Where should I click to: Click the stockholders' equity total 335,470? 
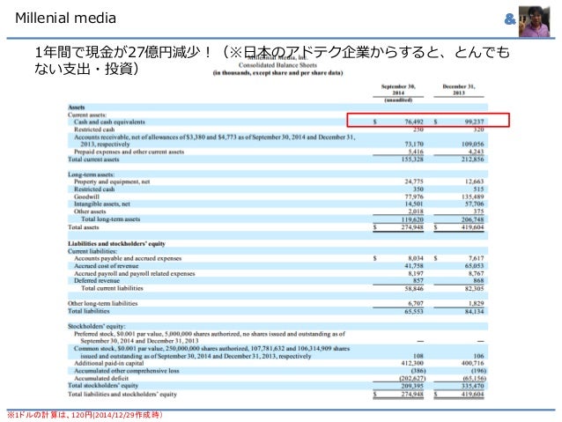click(473, 386)
